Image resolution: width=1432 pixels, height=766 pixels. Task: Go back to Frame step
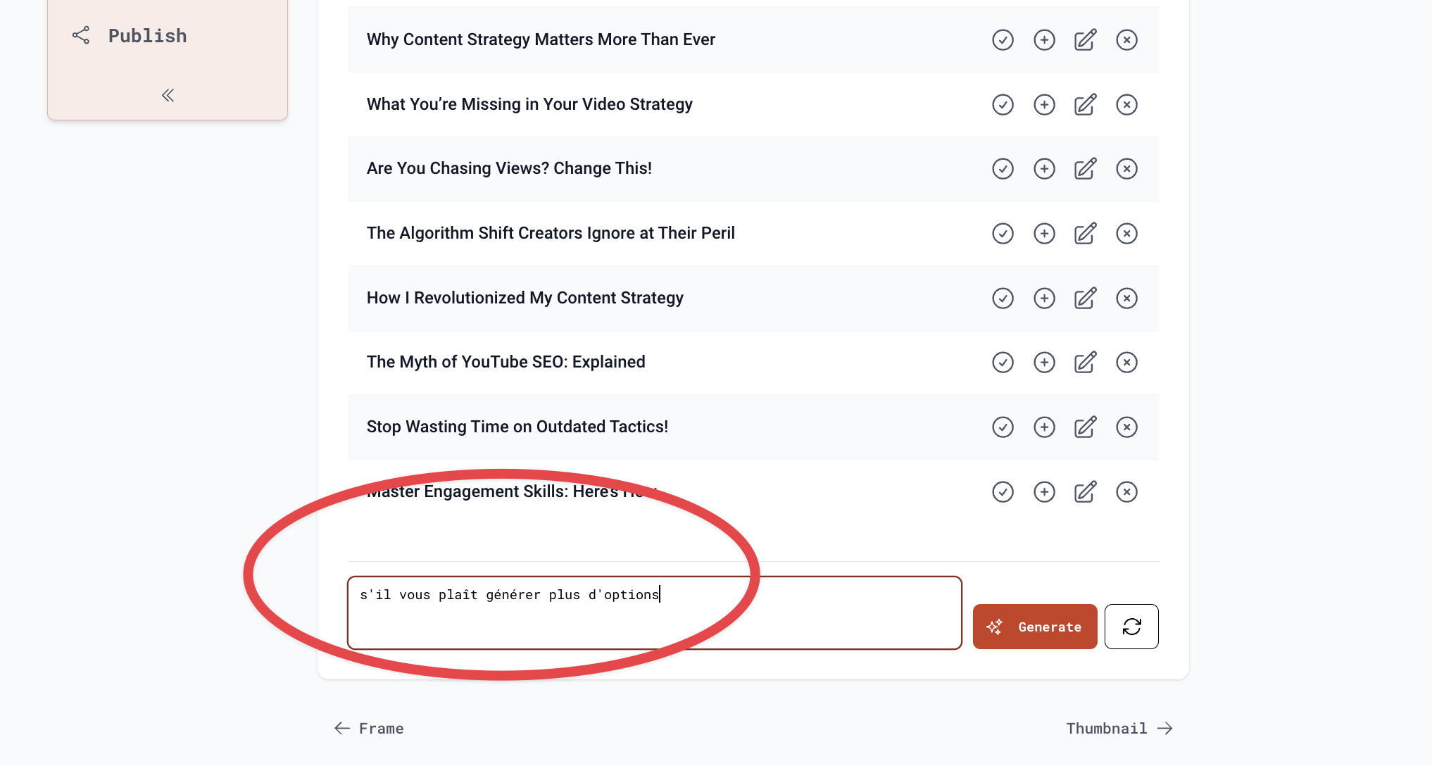point(369,729)
